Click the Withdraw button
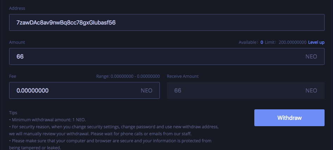333x150 pixels. (289, 118)
